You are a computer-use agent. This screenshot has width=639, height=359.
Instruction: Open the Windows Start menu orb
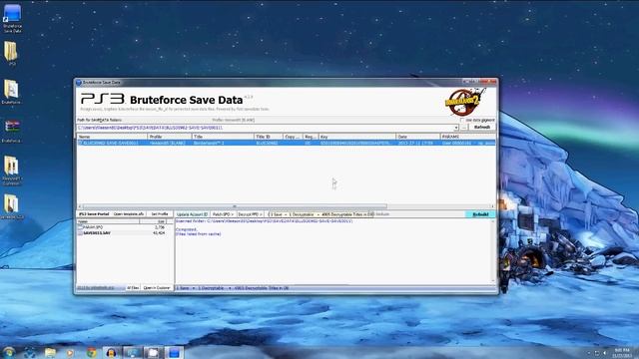click(8, 352)
